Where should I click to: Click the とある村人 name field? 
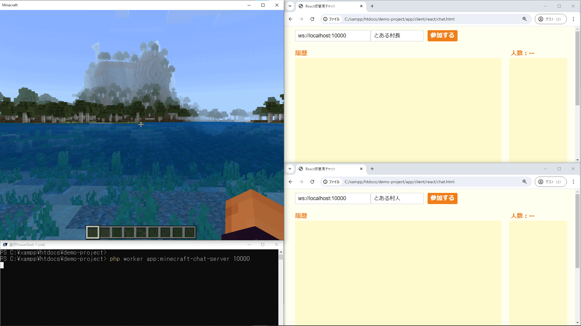[397, 198]
